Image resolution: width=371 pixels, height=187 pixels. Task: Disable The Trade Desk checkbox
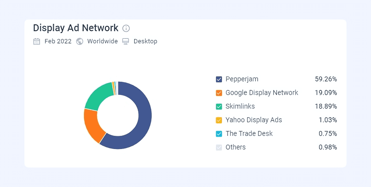[219, 134]
